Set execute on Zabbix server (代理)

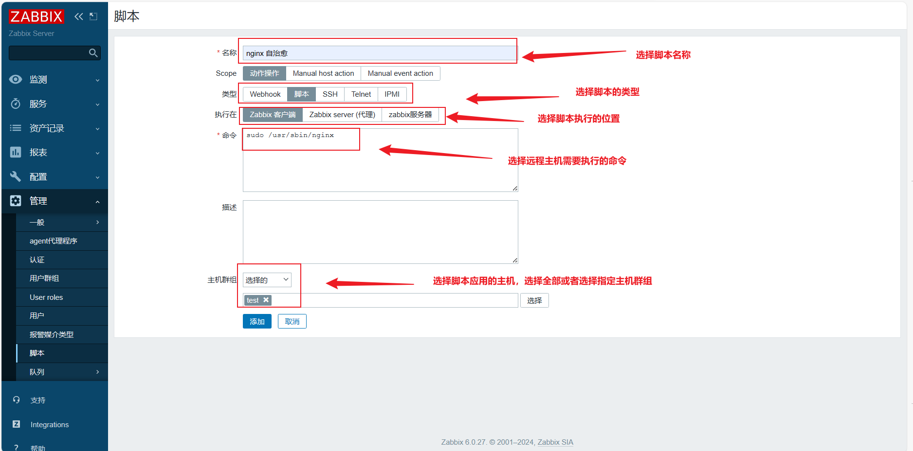(342, 115)
